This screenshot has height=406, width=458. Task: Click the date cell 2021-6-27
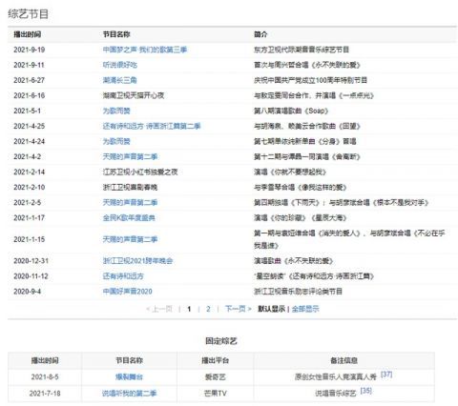coord(30,80)
